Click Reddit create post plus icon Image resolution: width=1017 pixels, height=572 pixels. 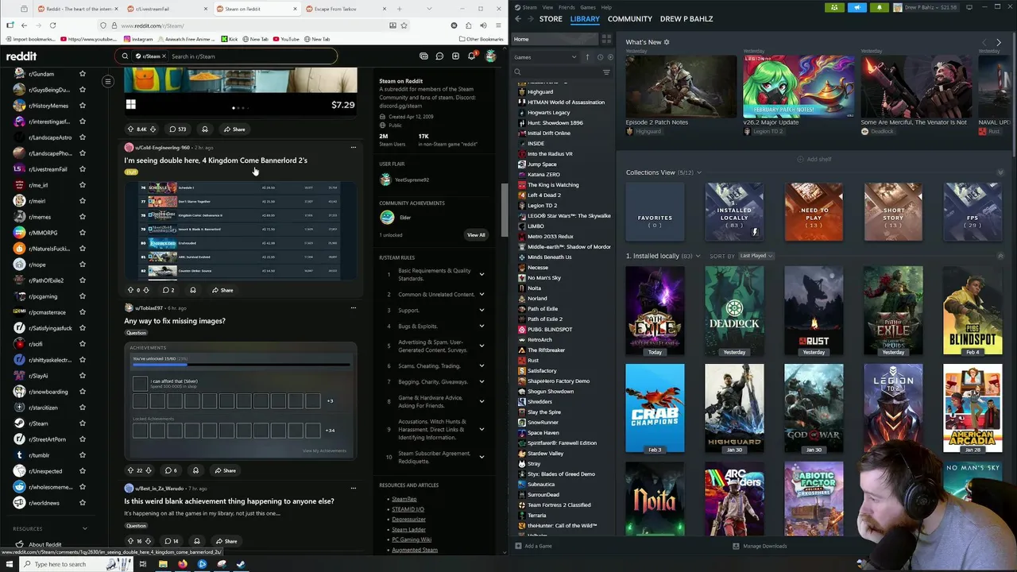[455, 56]
